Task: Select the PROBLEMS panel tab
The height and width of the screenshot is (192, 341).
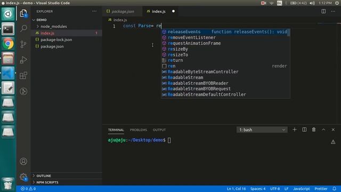Action: (139, 130)
